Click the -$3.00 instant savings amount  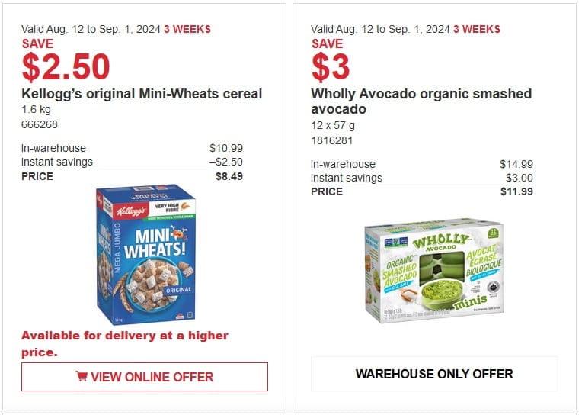point(516,178)
